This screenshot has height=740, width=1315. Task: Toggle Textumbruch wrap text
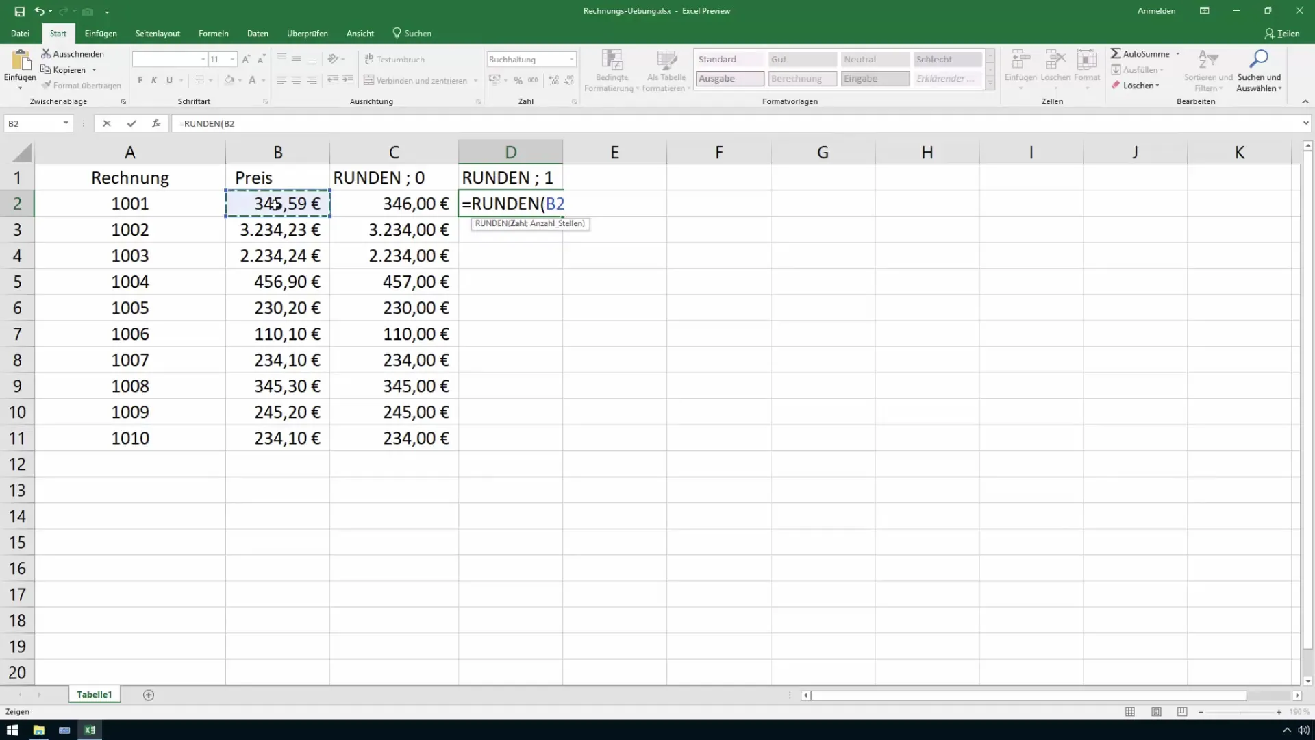[394, 60]
